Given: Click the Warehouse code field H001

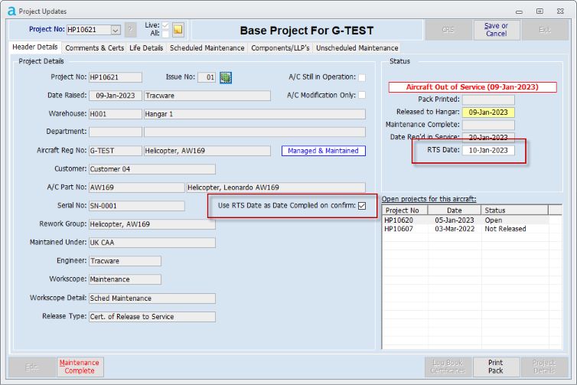Looking at the screenshot, I should coord(116,114).
